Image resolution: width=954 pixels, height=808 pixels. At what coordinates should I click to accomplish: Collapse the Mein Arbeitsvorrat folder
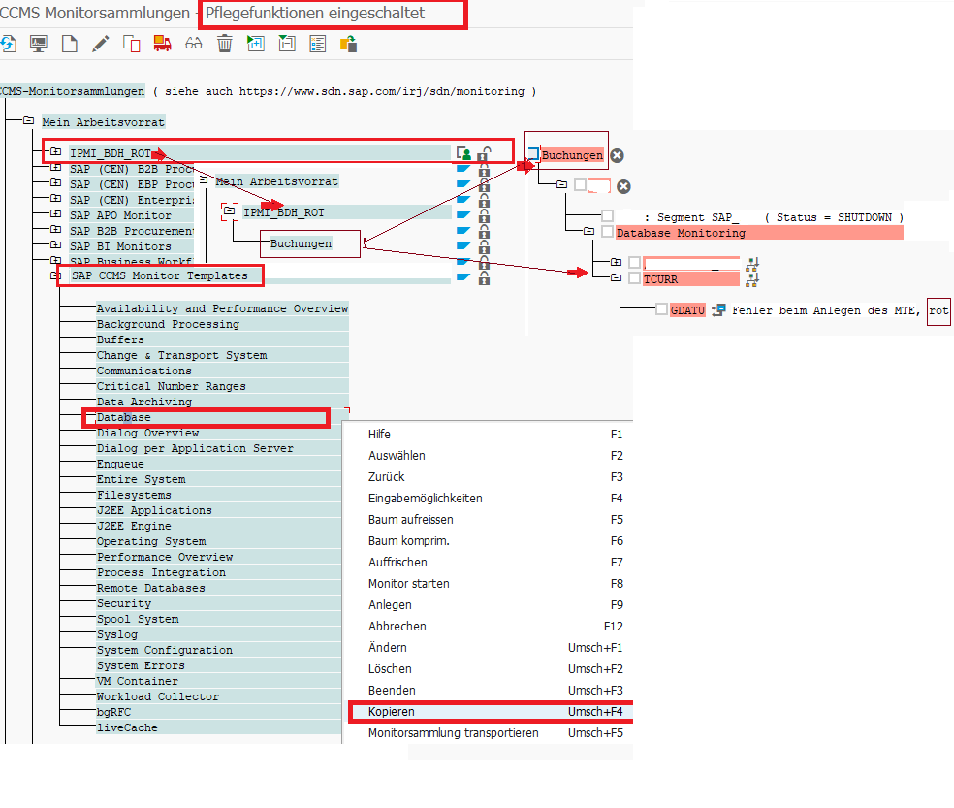(x=28, y=122)
